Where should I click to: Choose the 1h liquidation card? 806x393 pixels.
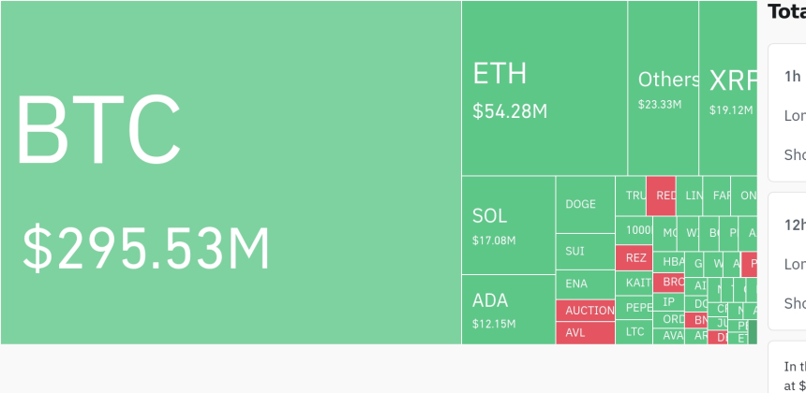click(x=786, y=112)
